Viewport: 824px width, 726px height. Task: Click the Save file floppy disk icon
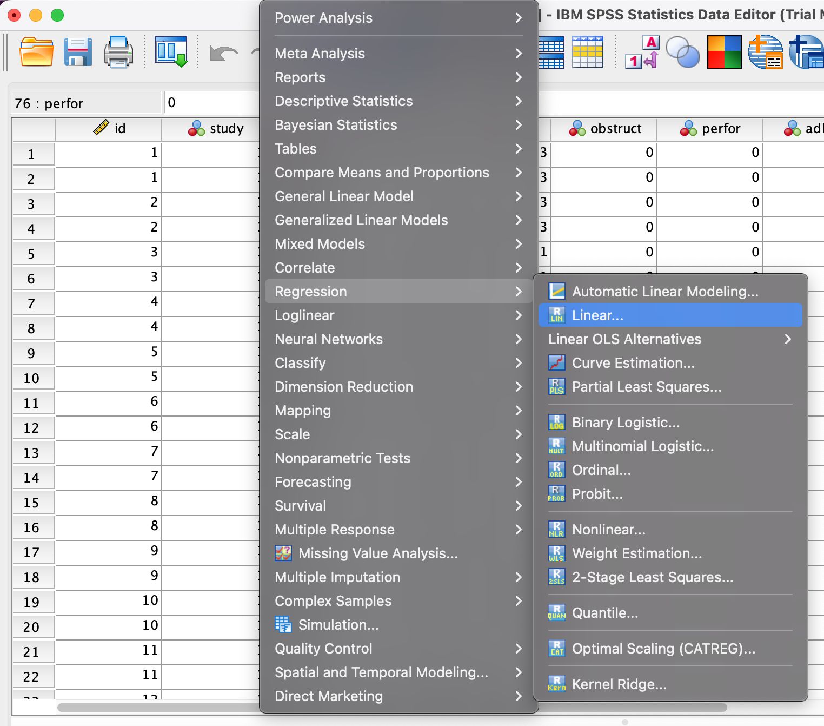(77, 52)
